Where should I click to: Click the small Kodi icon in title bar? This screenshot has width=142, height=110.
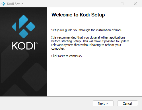pos(3,4)
